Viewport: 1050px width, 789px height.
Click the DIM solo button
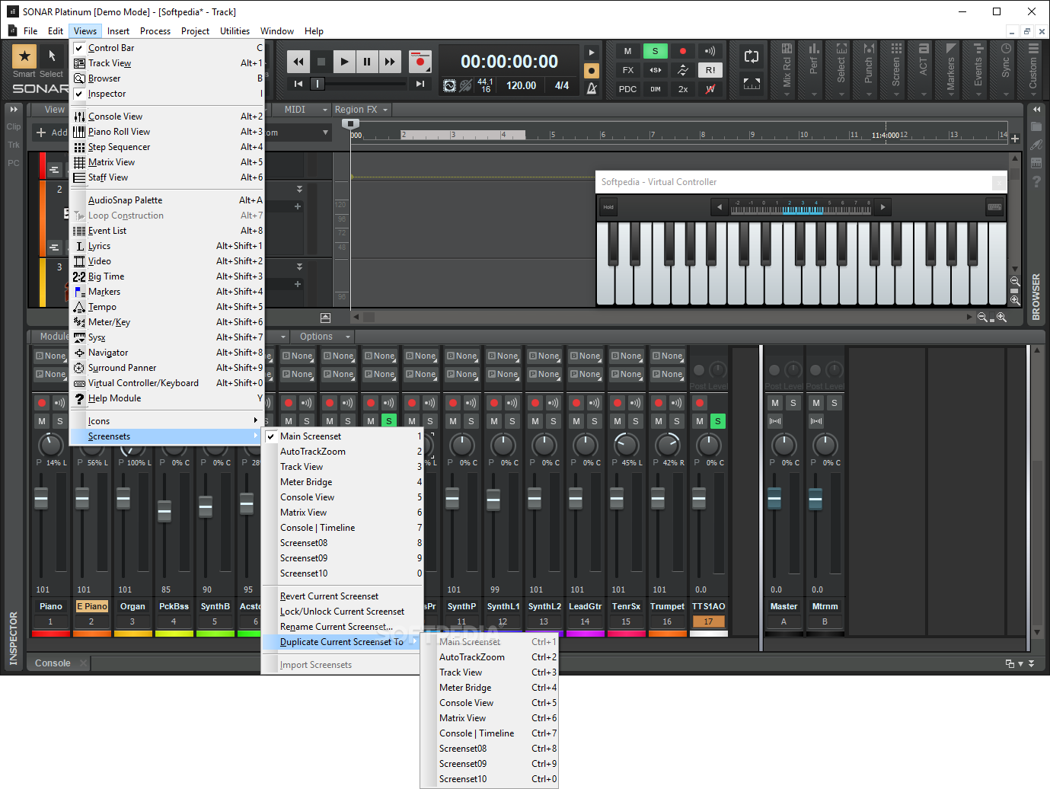point(656,89)
